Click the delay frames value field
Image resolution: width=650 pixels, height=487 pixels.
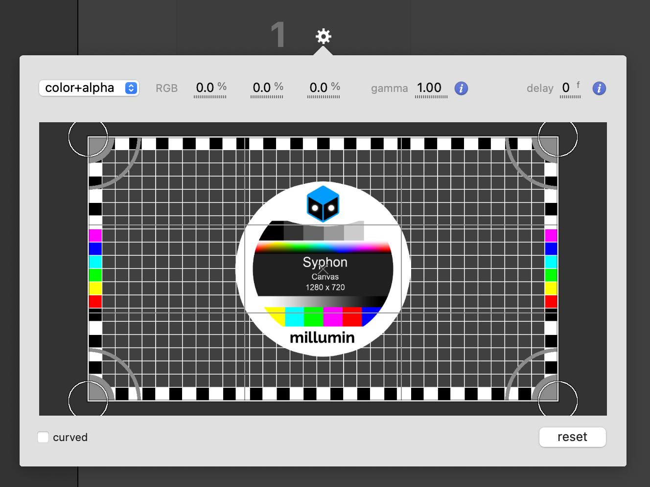coord(567,88)
